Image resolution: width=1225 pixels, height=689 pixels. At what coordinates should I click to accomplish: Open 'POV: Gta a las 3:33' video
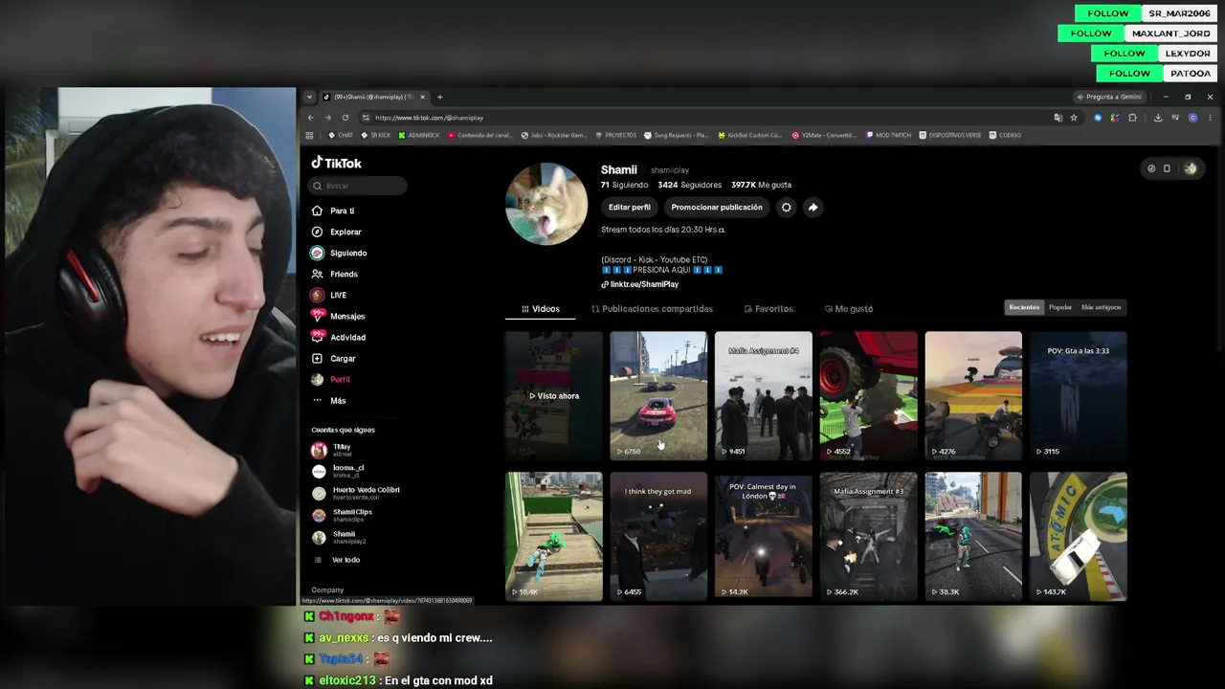(x=1079, y=396)
